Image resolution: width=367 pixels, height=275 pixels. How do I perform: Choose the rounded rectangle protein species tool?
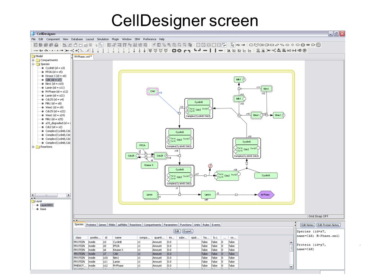(x=251, y=45)
